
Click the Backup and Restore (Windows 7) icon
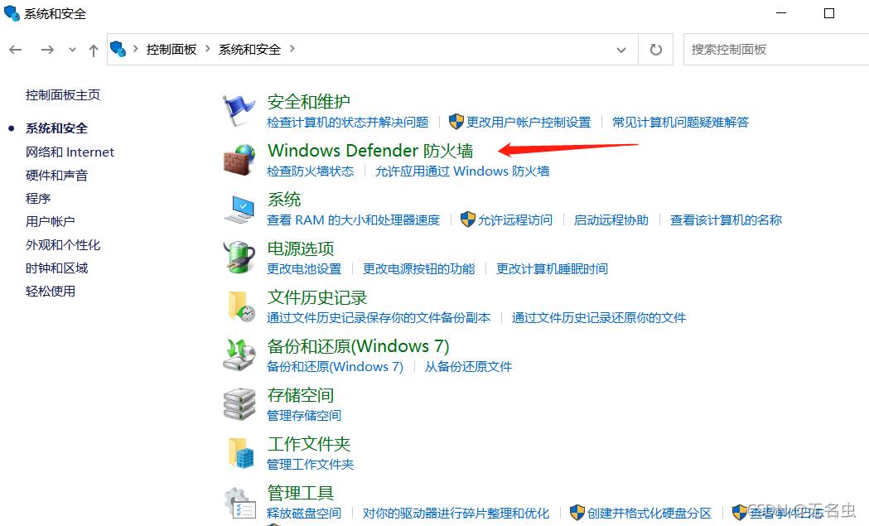239,355
